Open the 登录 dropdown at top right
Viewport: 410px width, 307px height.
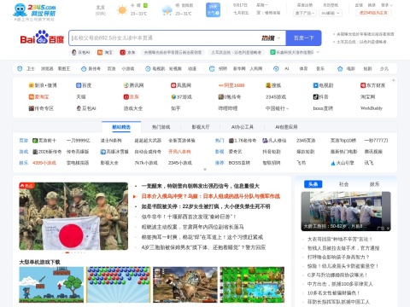pyautogui.click(x=387, y=5)
